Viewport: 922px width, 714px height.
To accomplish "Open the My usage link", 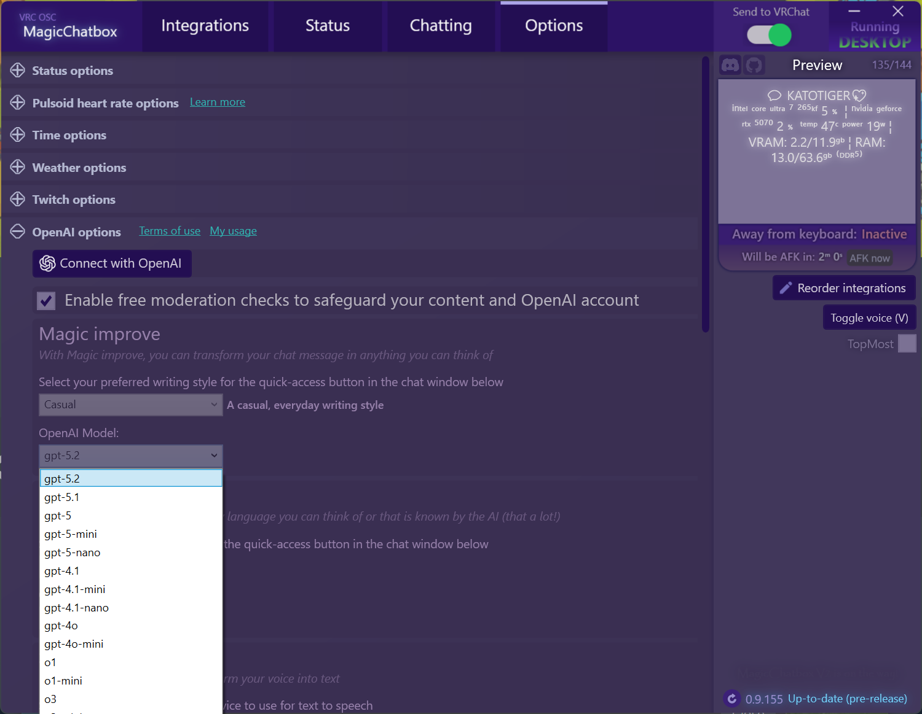I will tap(234, 231).
